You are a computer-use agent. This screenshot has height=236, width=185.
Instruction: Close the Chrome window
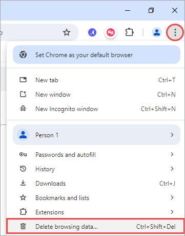[175, 10]
